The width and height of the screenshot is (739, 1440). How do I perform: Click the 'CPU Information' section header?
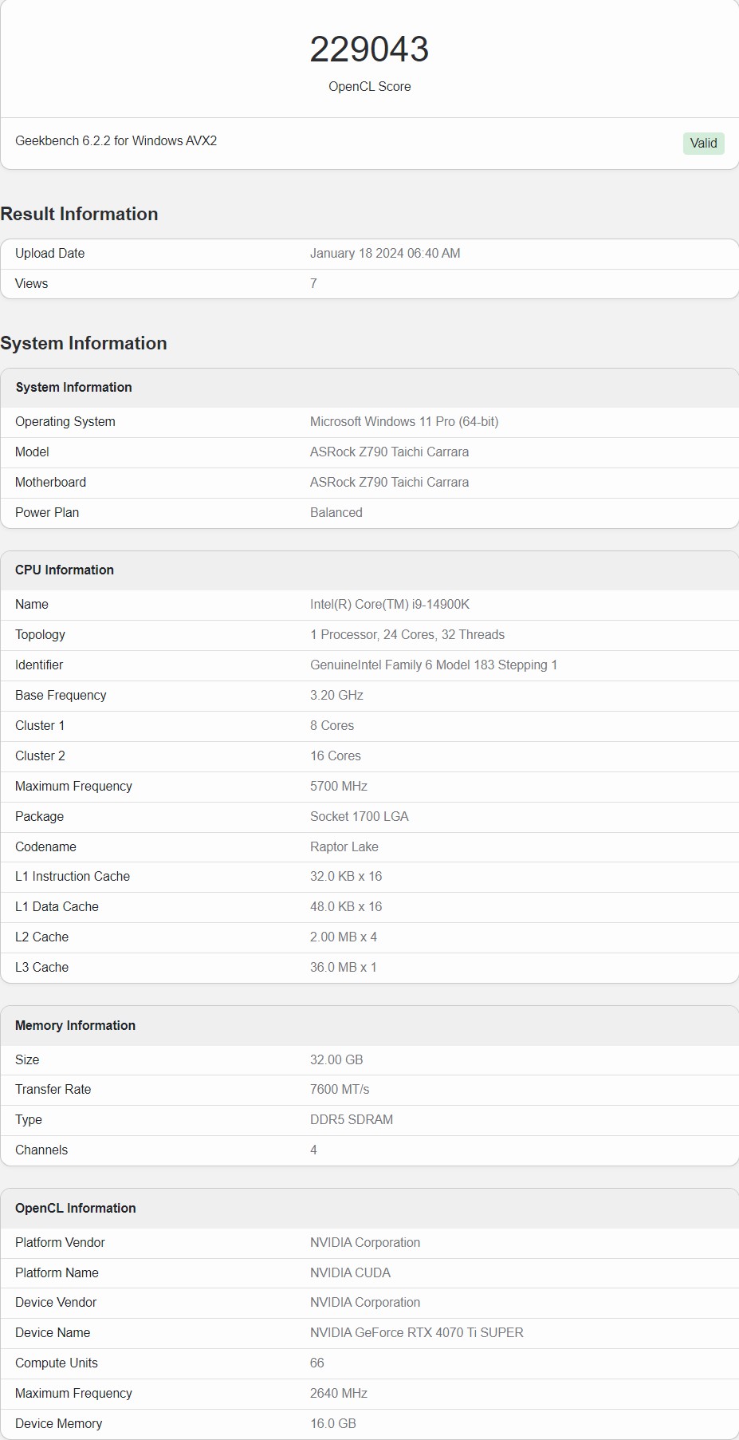click(65, 570)
